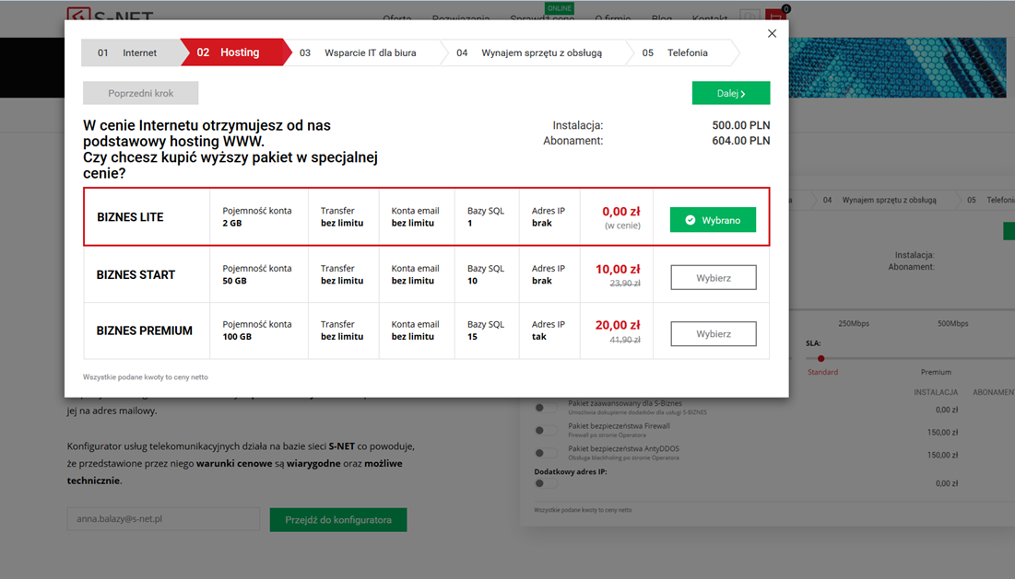This screenshot has width=1015, height=579.
Task: Select the Standard SLA label
Action: tap(822, 372)
